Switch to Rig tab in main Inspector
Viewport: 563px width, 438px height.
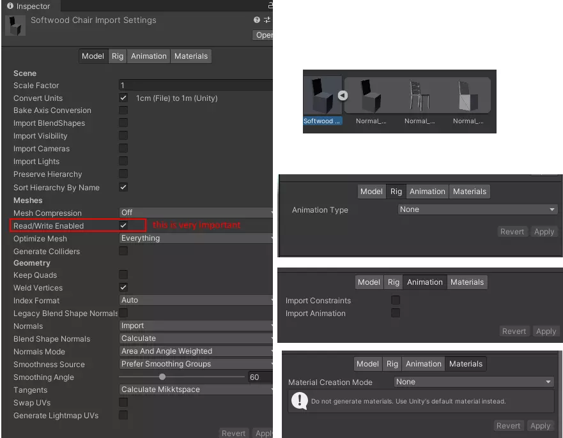tap(118, 56)
